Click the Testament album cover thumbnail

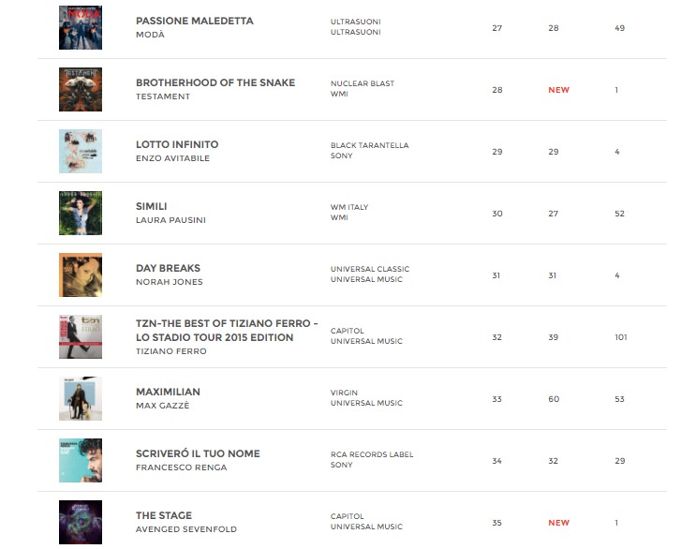[81, 89]
